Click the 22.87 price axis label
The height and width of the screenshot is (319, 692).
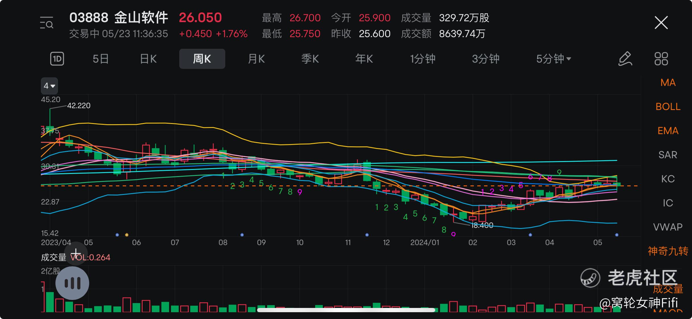click(50, 202)
